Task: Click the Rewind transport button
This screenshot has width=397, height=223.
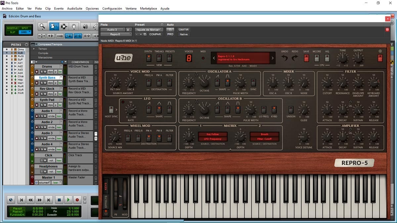Action: click(30, 200)
